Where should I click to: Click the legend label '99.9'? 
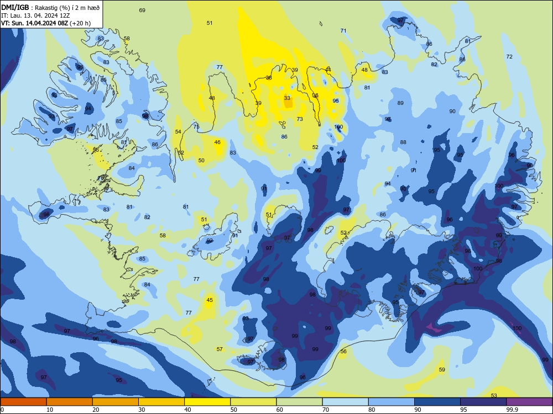pyautogui.click(x=512, y=410)
